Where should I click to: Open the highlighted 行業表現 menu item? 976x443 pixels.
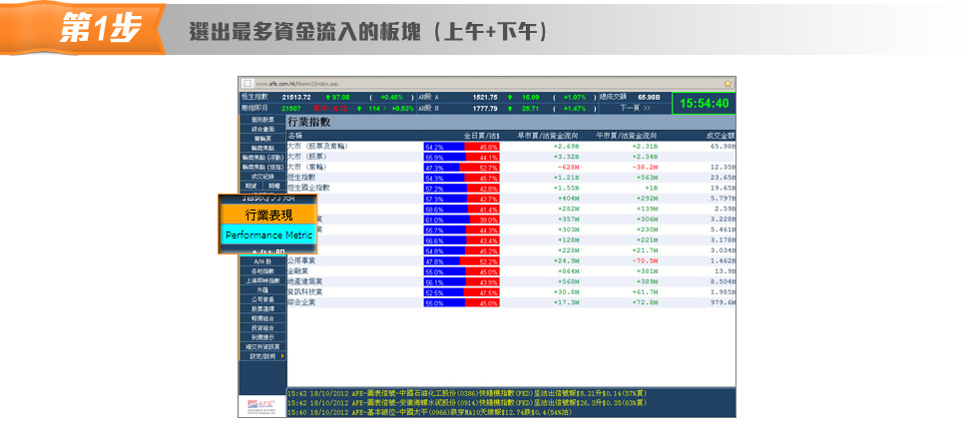coord(268,215)
